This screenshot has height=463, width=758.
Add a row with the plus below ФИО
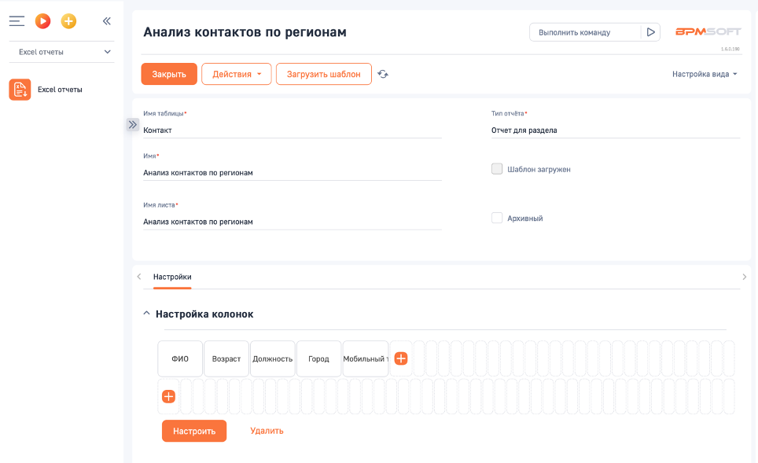(x=168, y=396)
